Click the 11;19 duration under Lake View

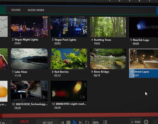18,76
